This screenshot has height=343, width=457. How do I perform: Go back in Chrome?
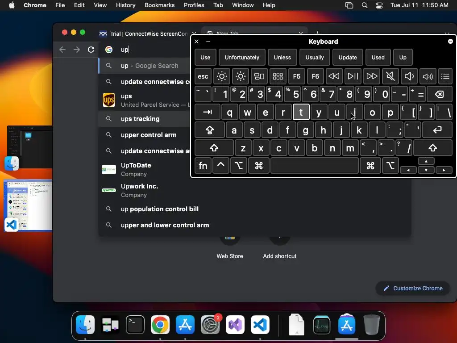pos(62,50)
